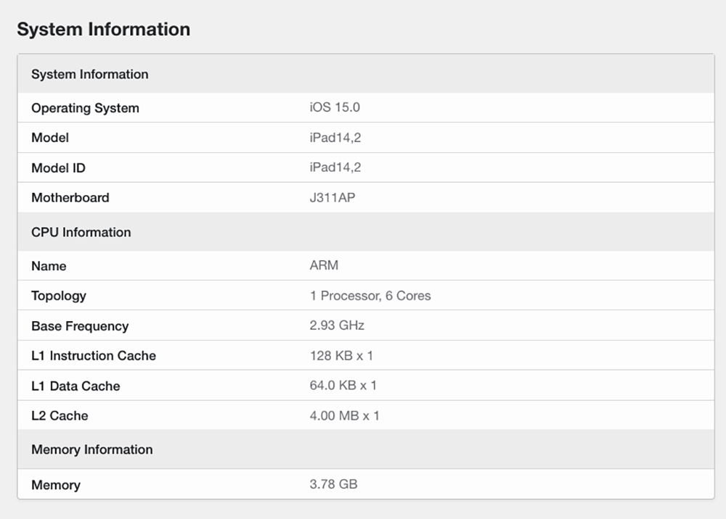The height and width of the screenshot is (519, 726).
Task: Click the Base Frequency row label
Action: coord(80,325)
